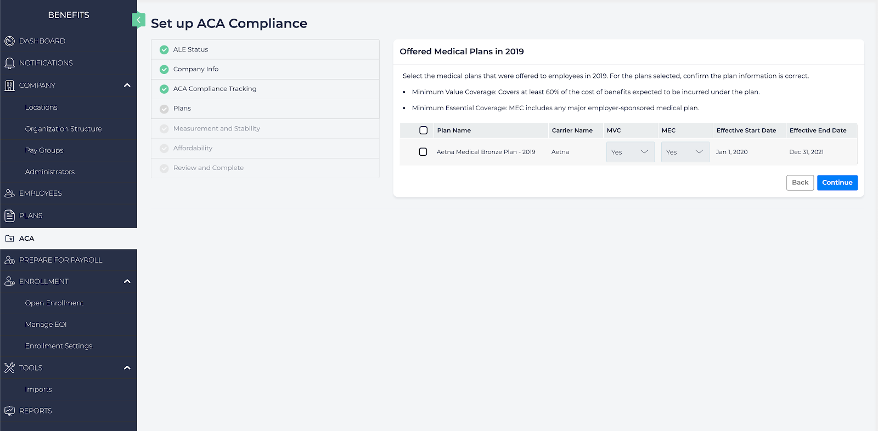Image resolution: width=878 pixels, height=431 pixels.
Task: Click the Company building icon
Action: [x=9, y=86]
